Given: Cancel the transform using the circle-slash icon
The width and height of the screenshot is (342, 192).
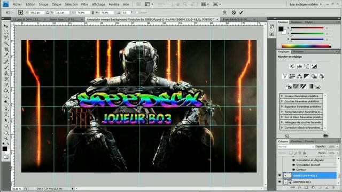Looking at the screenshot, I should click(234, 13).
